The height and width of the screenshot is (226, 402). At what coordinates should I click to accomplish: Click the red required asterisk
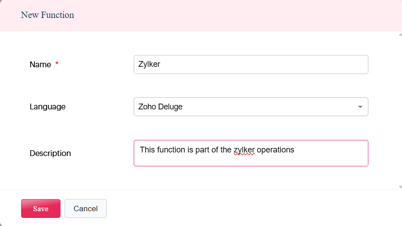point(57,65)
